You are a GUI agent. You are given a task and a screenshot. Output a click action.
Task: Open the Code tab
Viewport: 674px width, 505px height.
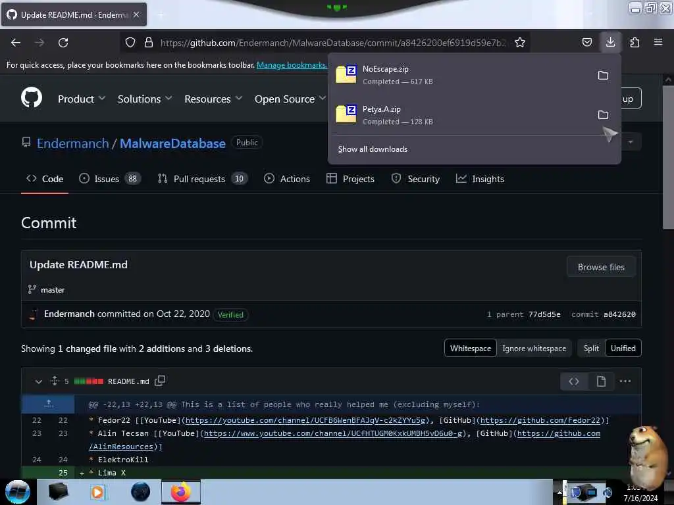pos(45,179)
